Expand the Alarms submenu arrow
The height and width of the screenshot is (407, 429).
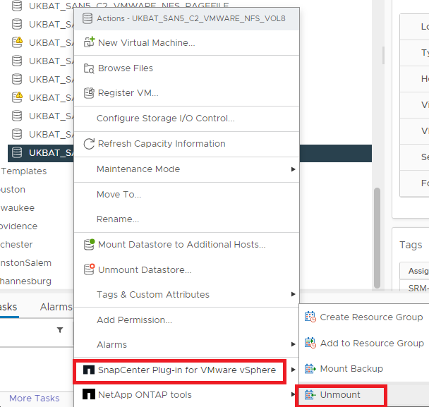[x=293, y=344]
